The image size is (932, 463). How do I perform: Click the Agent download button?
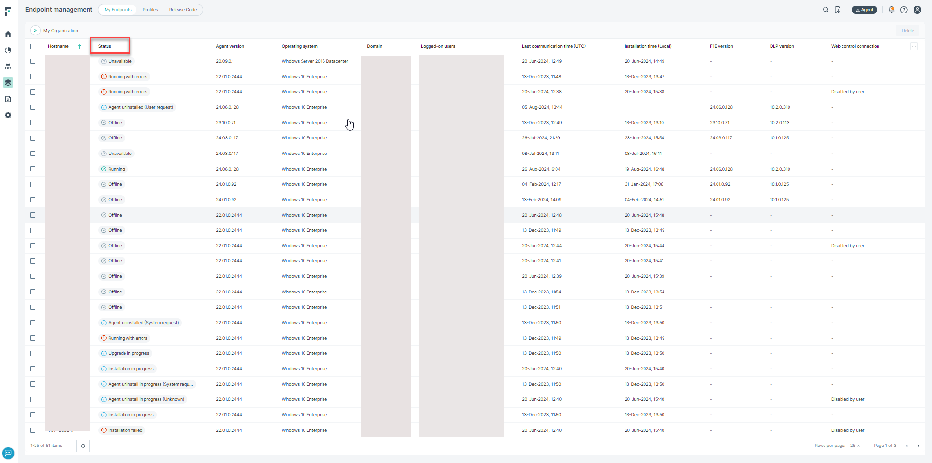click(864, 9)
